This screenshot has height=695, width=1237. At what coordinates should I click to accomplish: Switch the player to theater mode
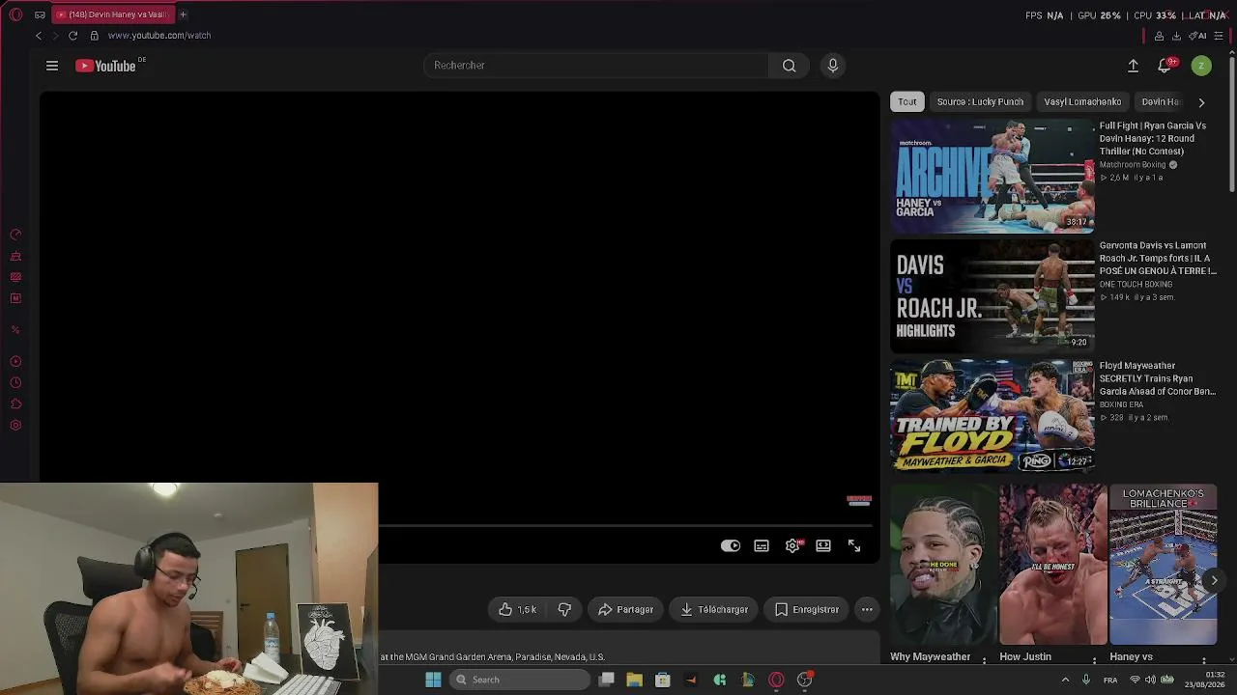(823, 546)
